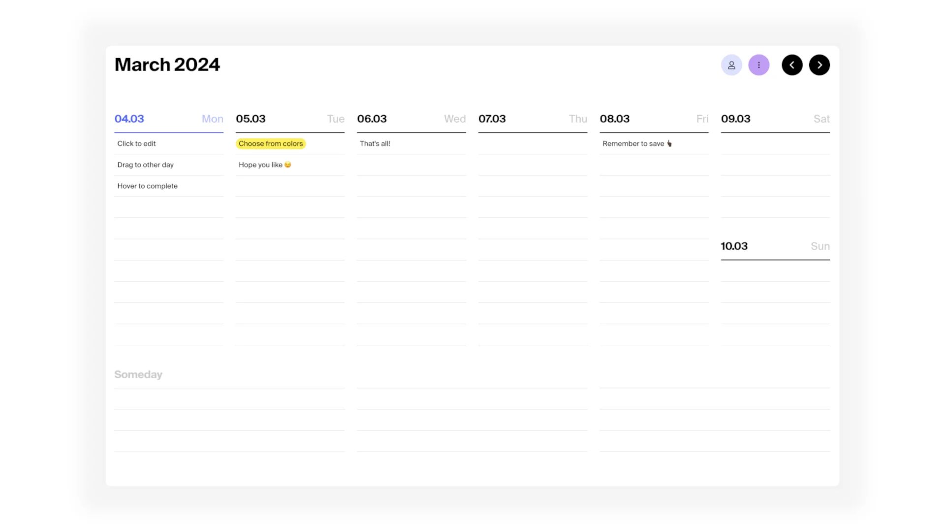Select the 04.03 Monday date header

pyautogui.click(x=129, y=119)
